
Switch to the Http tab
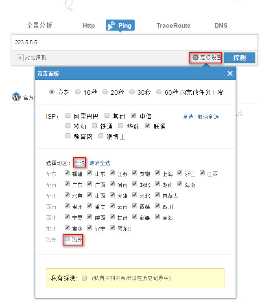pyautogui.click(x=88, y=26)
